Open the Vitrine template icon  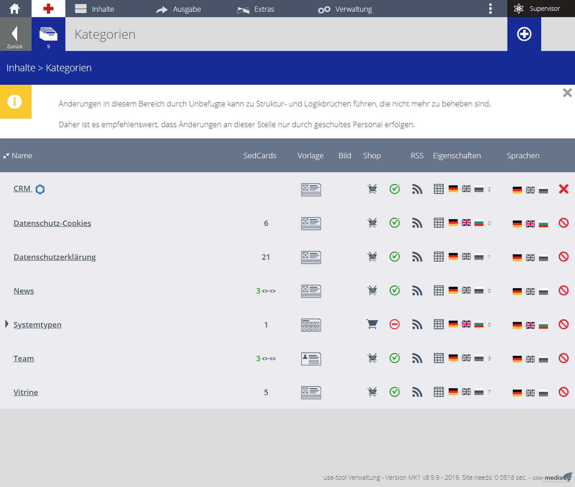311,393
